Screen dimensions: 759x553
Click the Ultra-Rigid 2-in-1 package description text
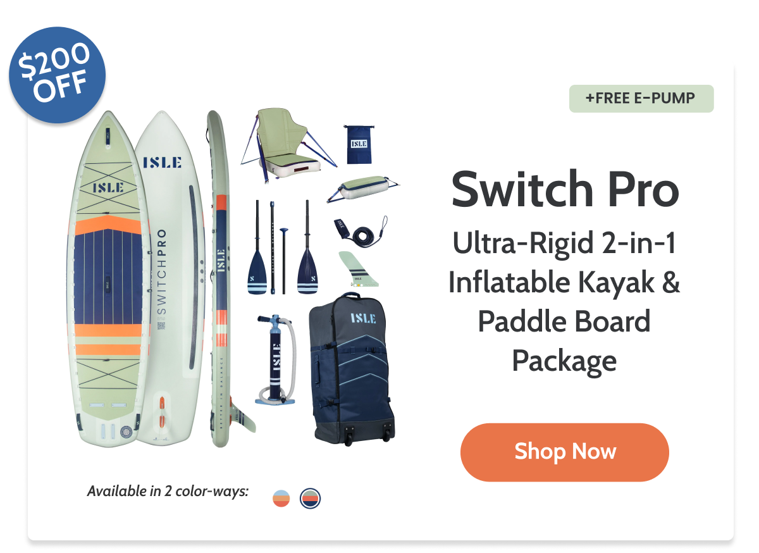tap(565, 302)
